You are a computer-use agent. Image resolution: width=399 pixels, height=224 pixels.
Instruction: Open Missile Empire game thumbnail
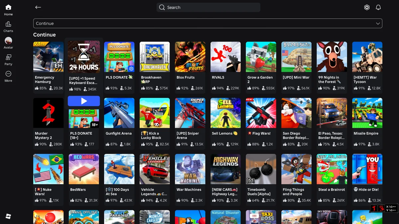tap(367, 113)
